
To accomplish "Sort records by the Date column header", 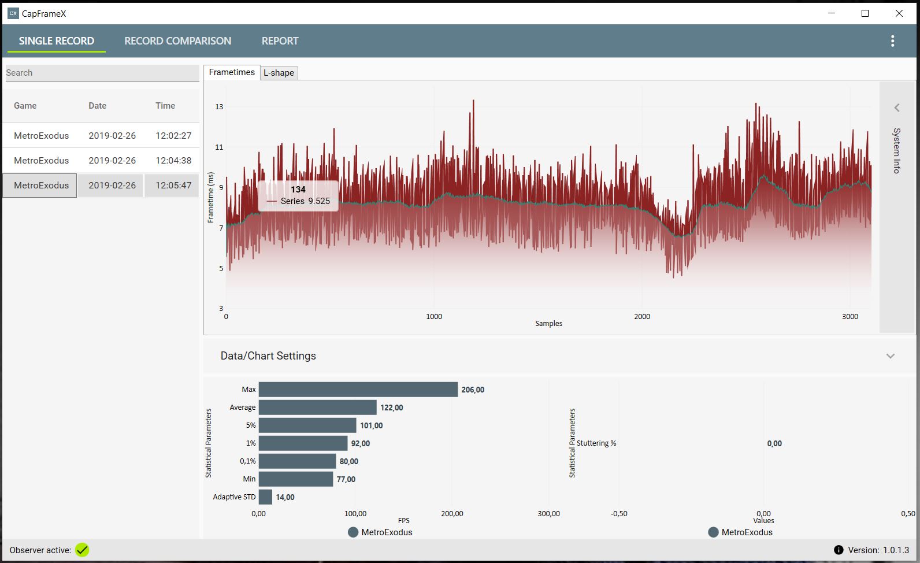I will point(98,106).
